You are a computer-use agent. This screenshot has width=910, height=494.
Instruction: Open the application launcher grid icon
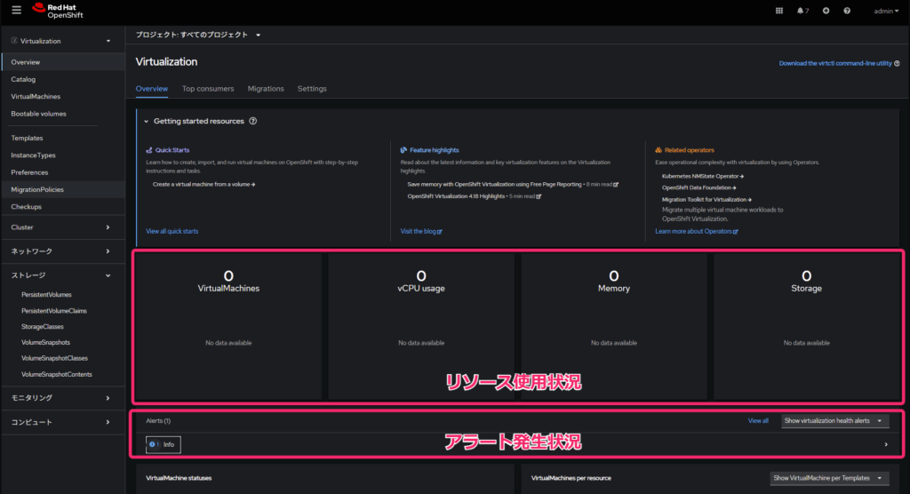click(x=779, y=11)
